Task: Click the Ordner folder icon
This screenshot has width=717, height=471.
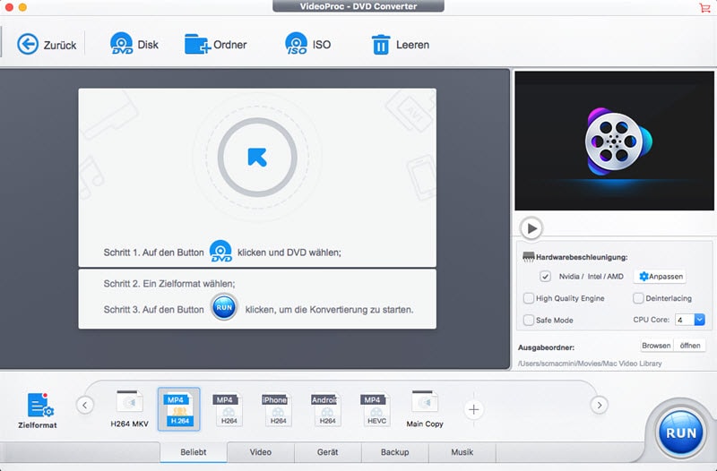Action: point(197,44)
